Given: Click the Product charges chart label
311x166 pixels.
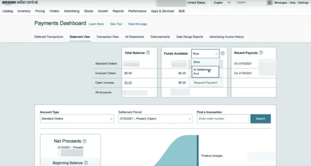Looking at the screenshot, I should pos(212,156).
